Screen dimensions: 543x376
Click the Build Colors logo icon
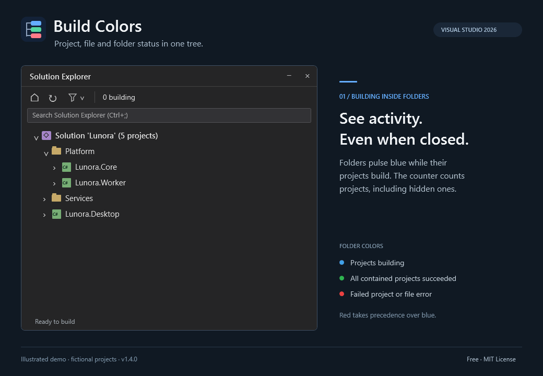(x=33, y=29)
